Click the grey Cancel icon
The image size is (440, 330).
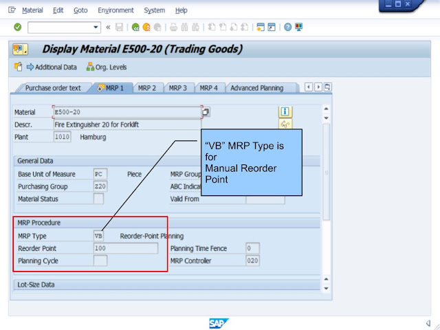[157, 27]
